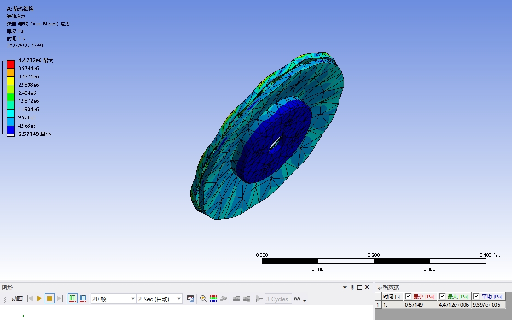
Task: Play the result animation
Action: click(x=40, y=298)
